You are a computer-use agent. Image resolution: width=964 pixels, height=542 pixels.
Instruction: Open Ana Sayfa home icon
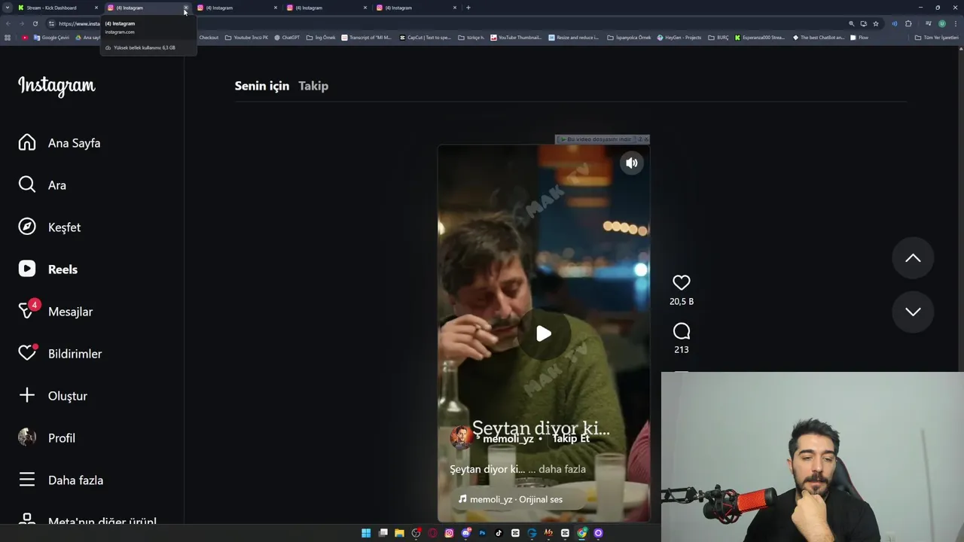(27, 143)
